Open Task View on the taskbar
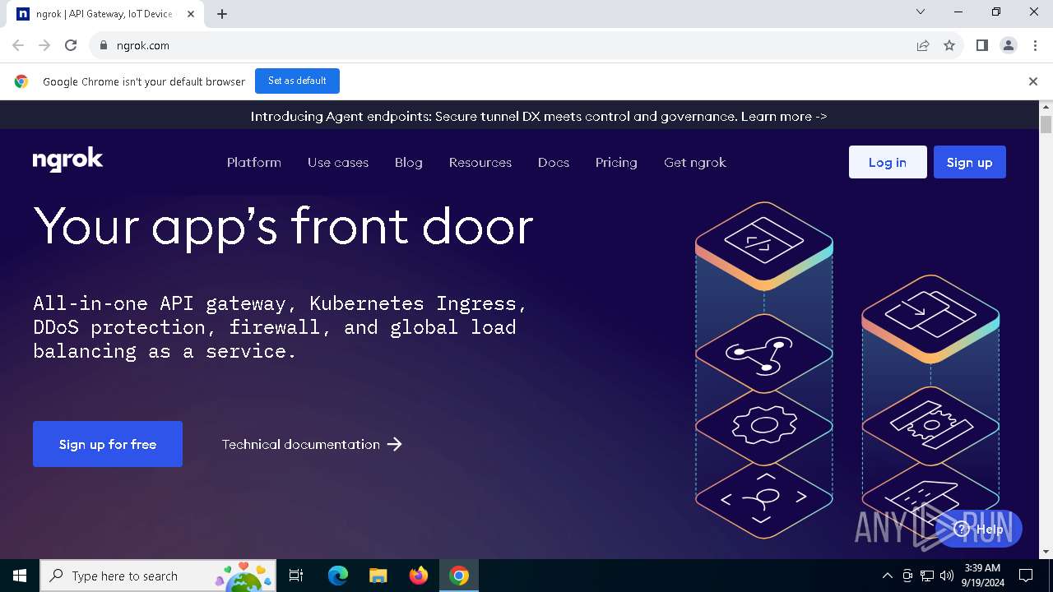 click(x=296, y=576)
